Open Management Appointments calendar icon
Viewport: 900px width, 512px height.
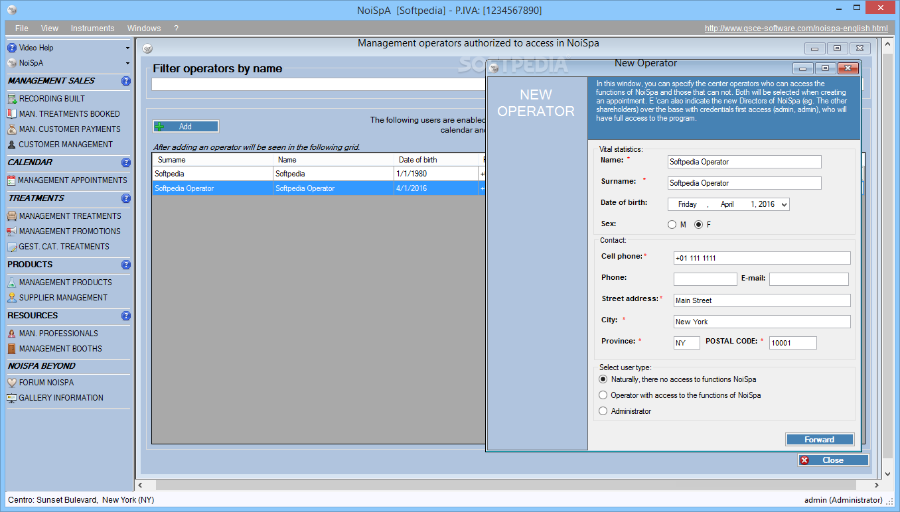click(12, 180)
